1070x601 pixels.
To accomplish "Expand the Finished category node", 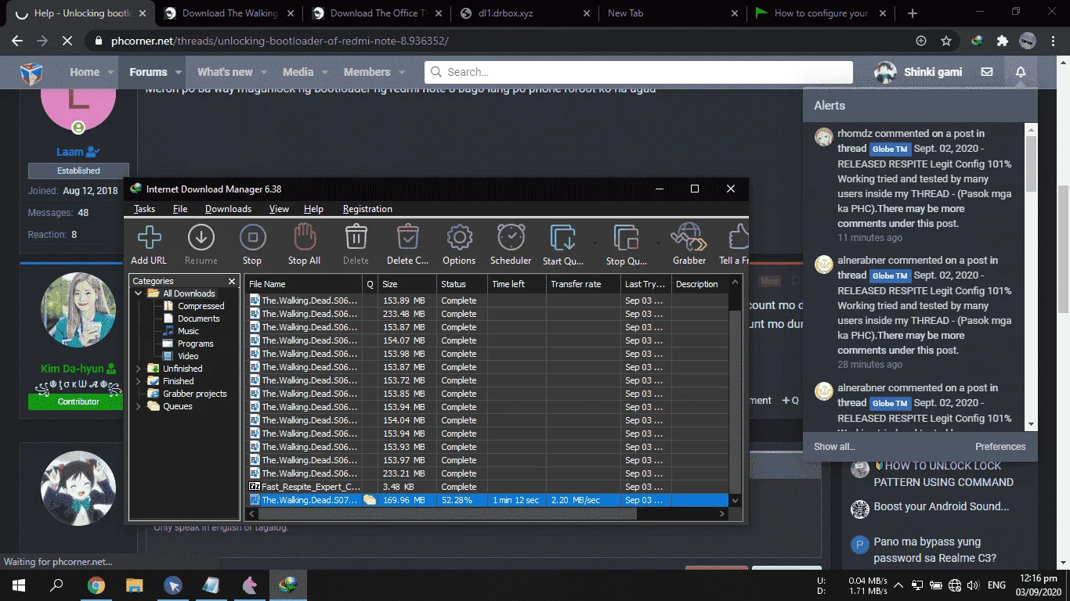I will [x=139, y=381].
